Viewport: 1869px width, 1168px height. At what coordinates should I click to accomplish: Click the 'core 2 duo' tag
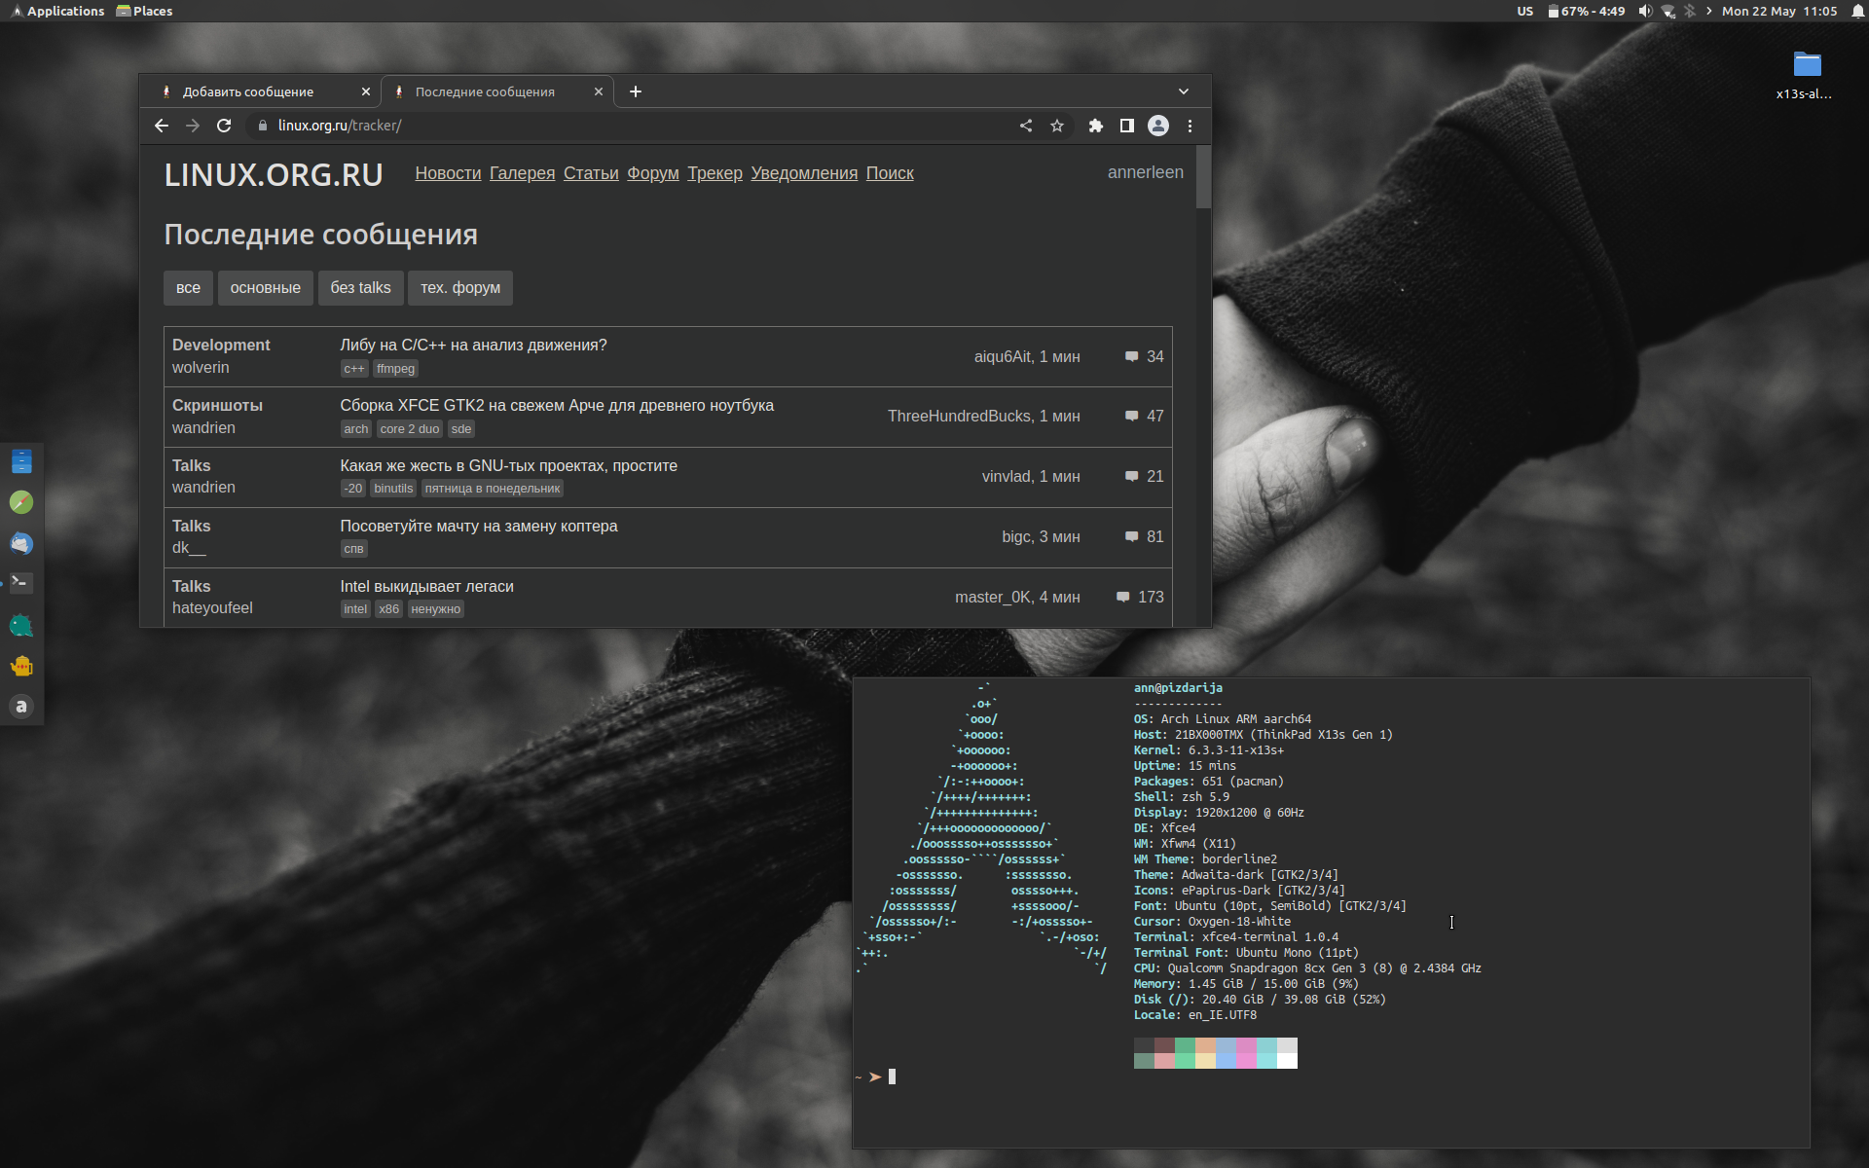[410, 429]
